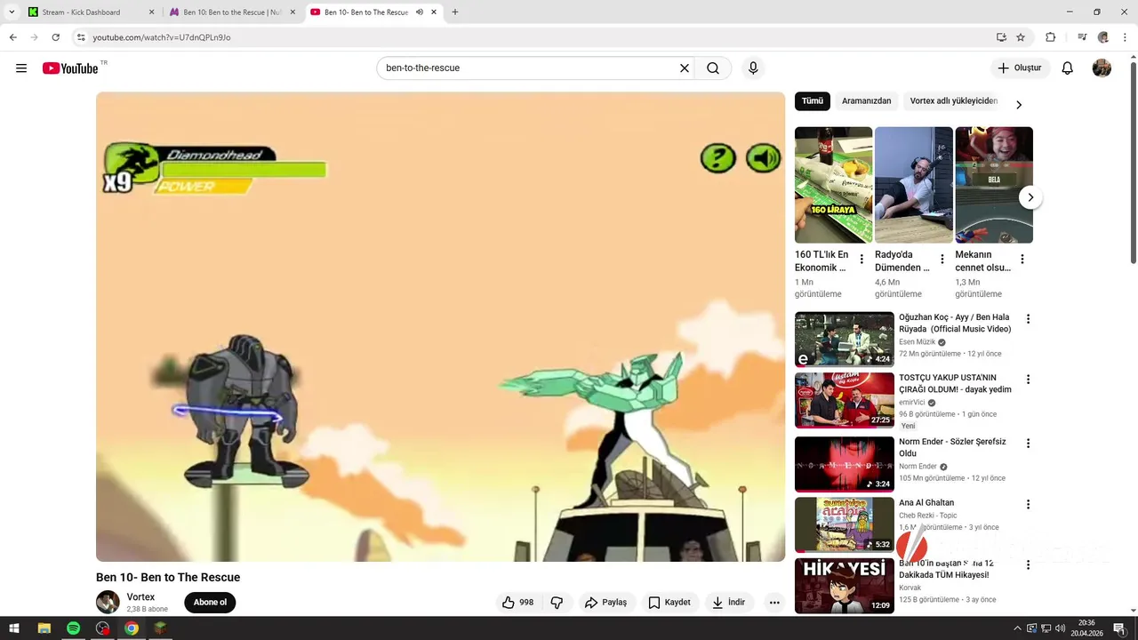Open options for the Oğuzhan Koç video
Viewport: 1138px width, 640px height.
coord(1028,319)
